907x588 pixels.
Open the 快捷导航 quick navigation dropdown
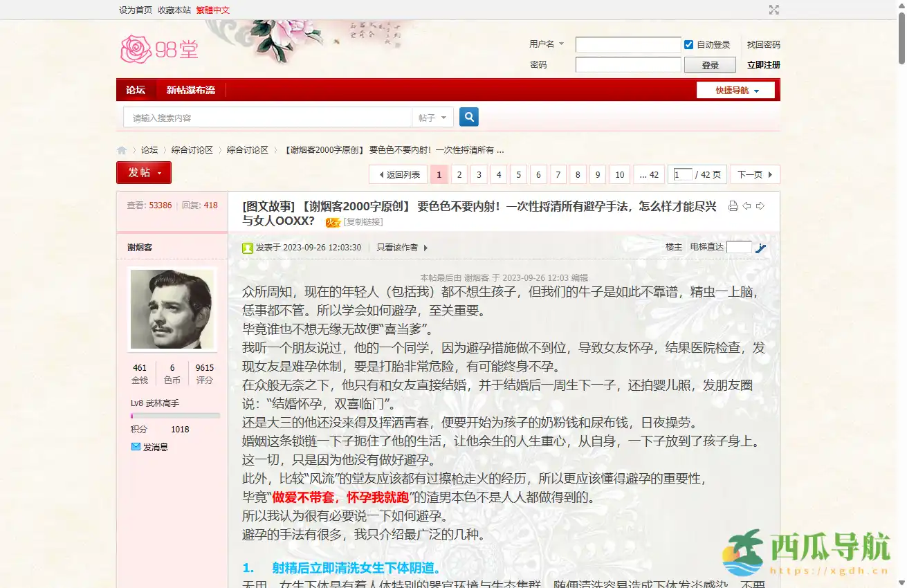[735, 90]
